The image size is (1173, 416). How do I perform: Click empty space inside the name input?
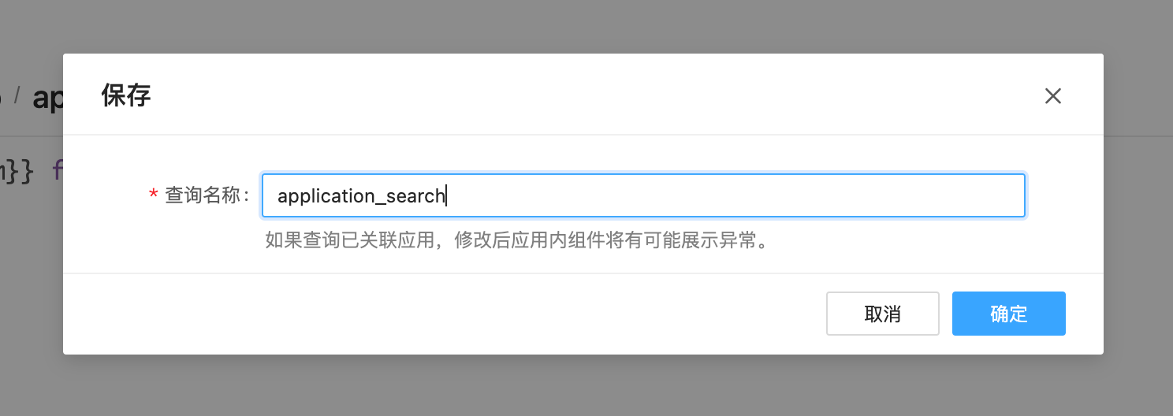(733, 195)
